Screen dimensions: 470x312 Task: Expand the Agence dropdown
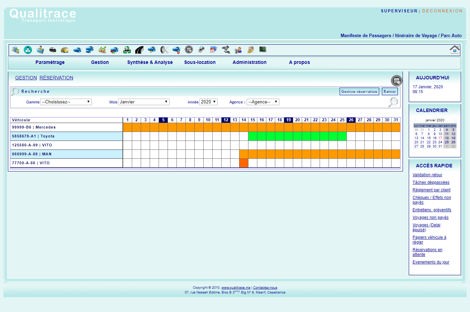(x=263, y=102)
